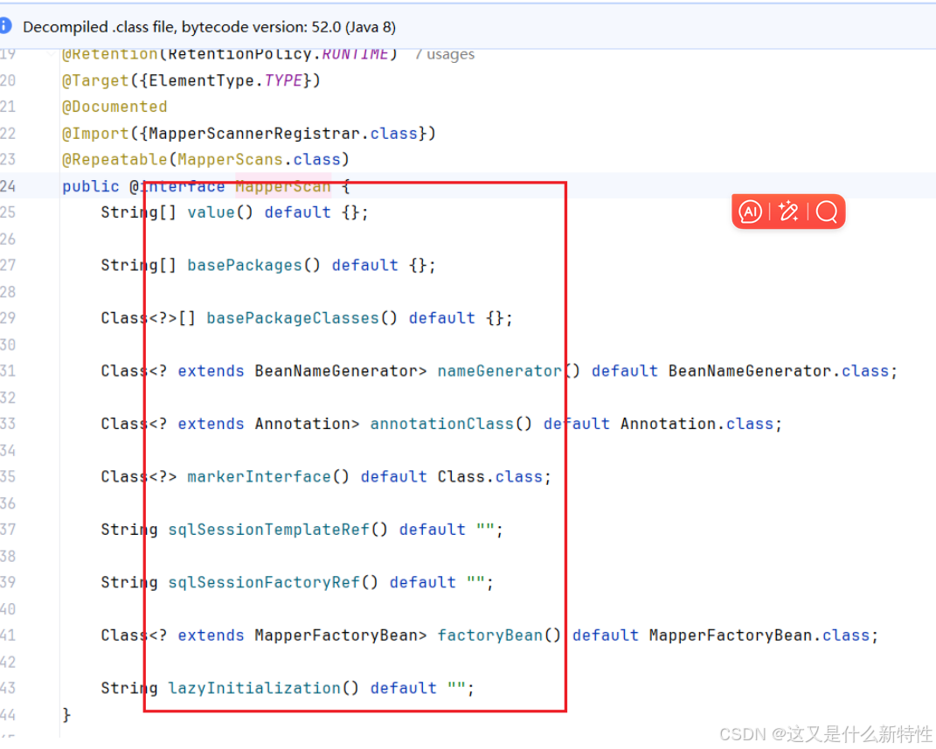
Task: Click the blue info icon in decompiled banner
Action: 5,25
